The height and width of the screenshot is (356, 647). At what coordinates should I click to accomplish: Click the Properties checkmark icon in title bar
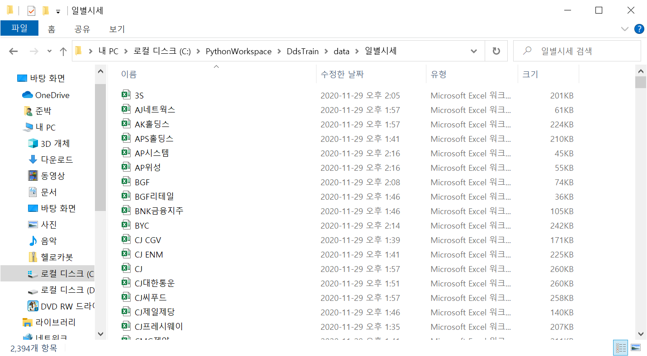(31, 10)
